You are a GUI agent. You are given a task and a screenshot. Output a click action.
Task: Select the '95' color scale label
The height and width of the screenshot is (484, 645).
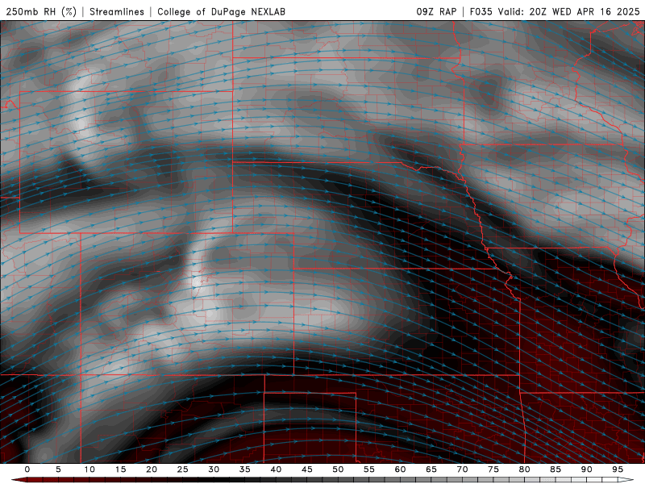coord(618,469)
